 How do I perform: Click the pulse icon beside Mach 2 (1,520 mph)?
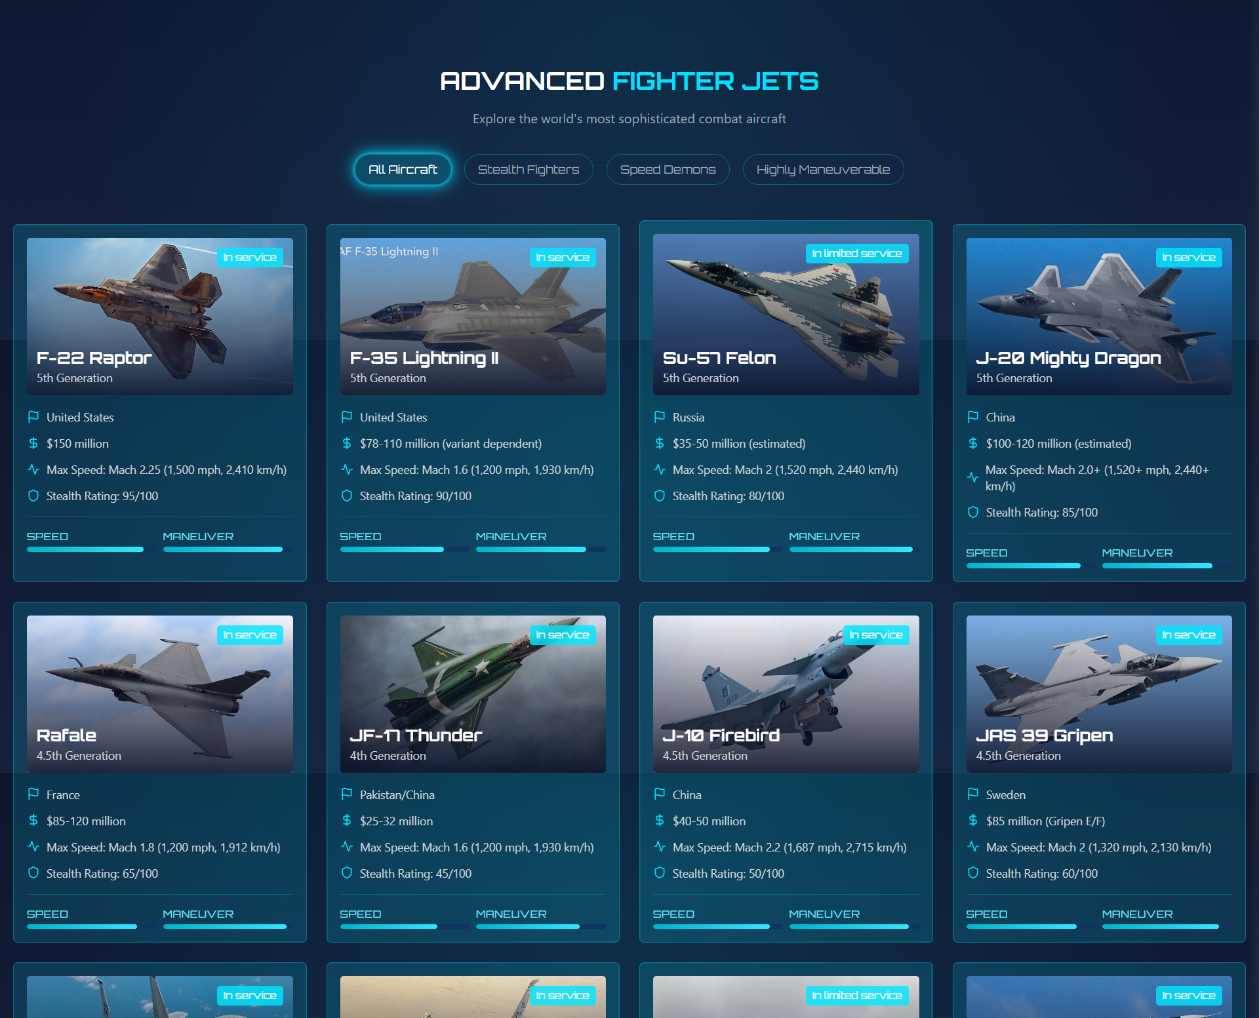click(660, 469)
